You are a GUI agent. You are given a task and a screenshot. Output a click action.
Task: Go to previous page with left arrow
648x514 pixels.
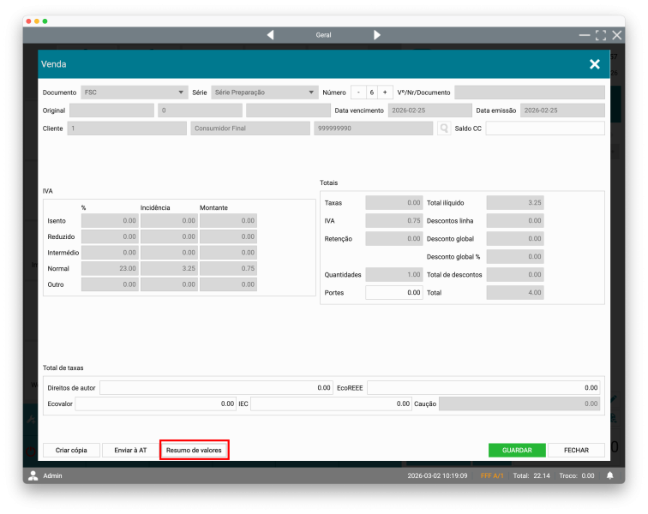tap(271, 35)
